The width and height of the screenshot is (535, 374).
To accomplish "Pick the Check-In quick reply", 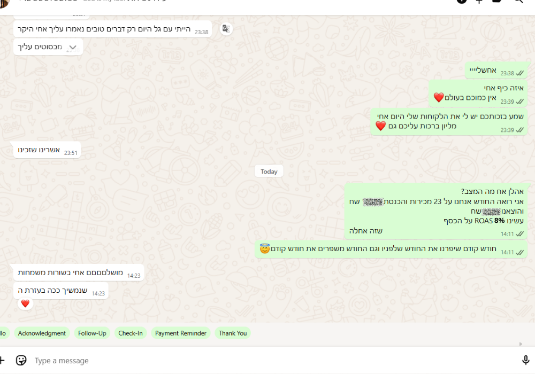I will coord(131,333).
